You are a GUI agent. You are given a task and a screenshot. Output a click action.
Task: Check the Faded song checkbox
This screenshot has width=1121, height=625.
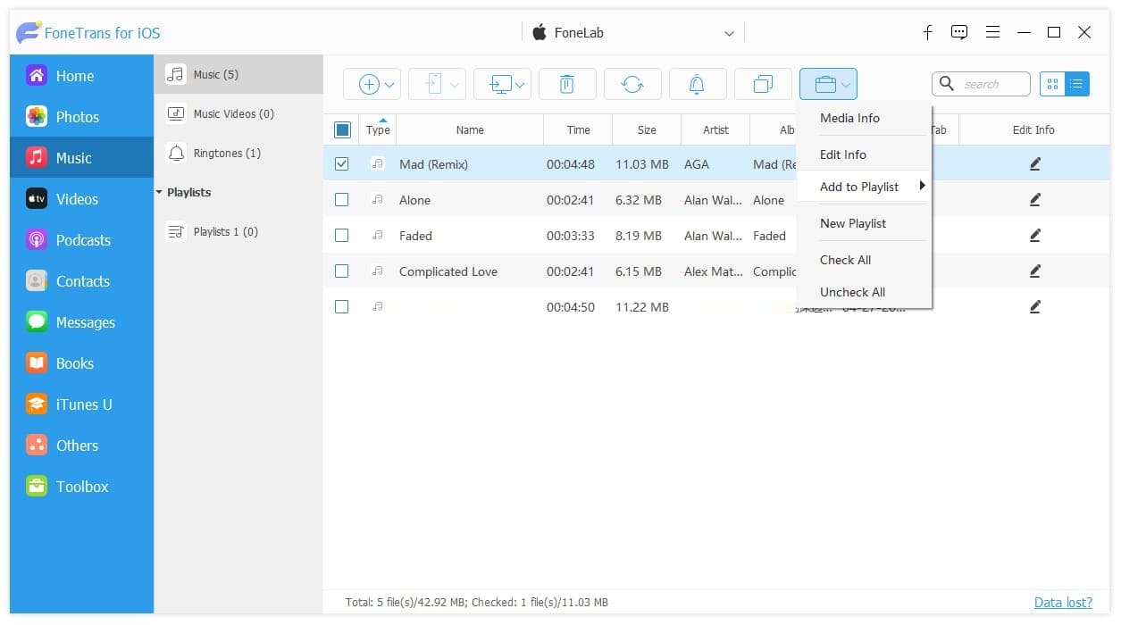tap(342, 236)
